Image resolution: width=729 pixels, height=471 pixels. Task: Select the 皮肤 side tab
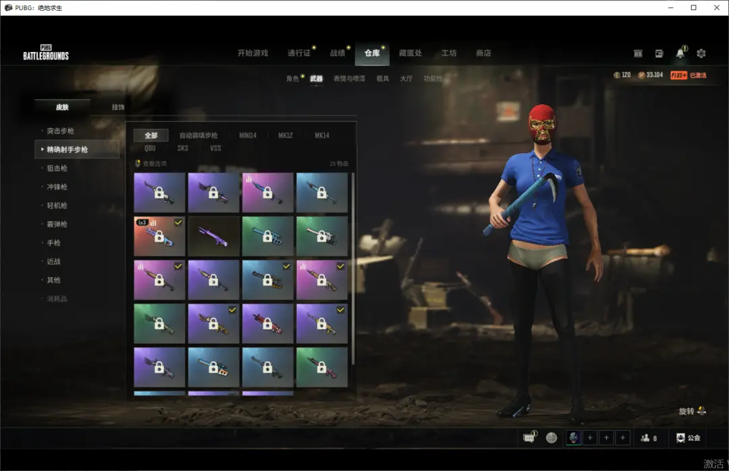[x=62, y=107]
